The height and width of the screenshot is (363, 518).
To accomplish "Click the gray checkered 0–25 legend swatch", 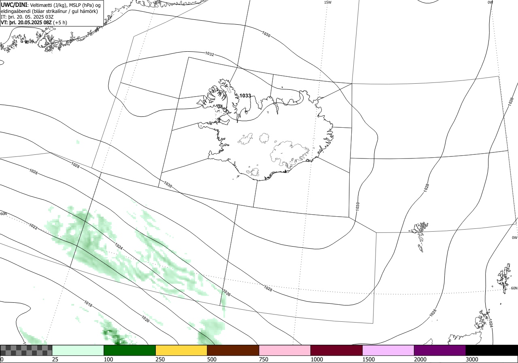I will [26, 350].
